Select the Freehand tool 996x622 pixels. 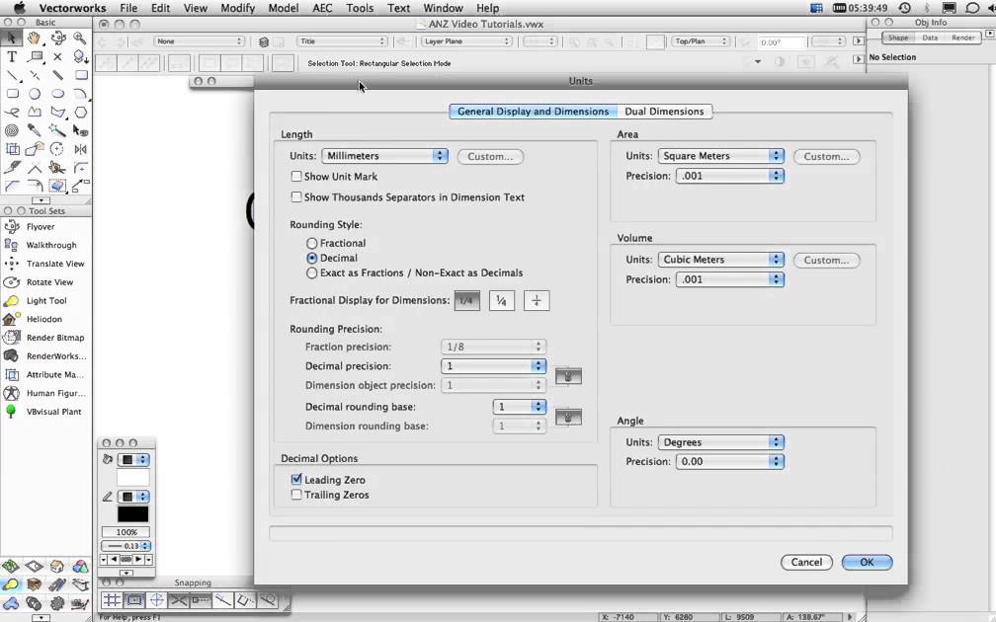(12, 113)
